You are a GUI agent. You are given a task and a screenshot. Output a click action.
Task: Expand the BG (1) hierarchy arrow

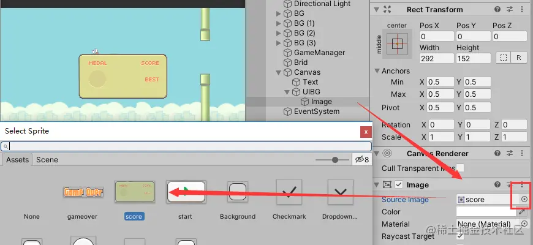point(279,23)
